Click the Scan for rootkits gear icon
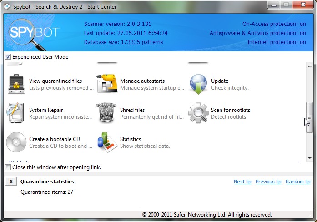Screen dimensions: 317x222 (x=198, y=113)
